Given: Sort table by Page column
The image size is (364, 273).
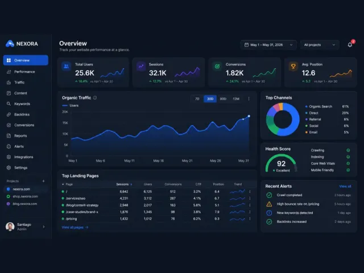Looking at the screenshot, I should tap(68, 184).
